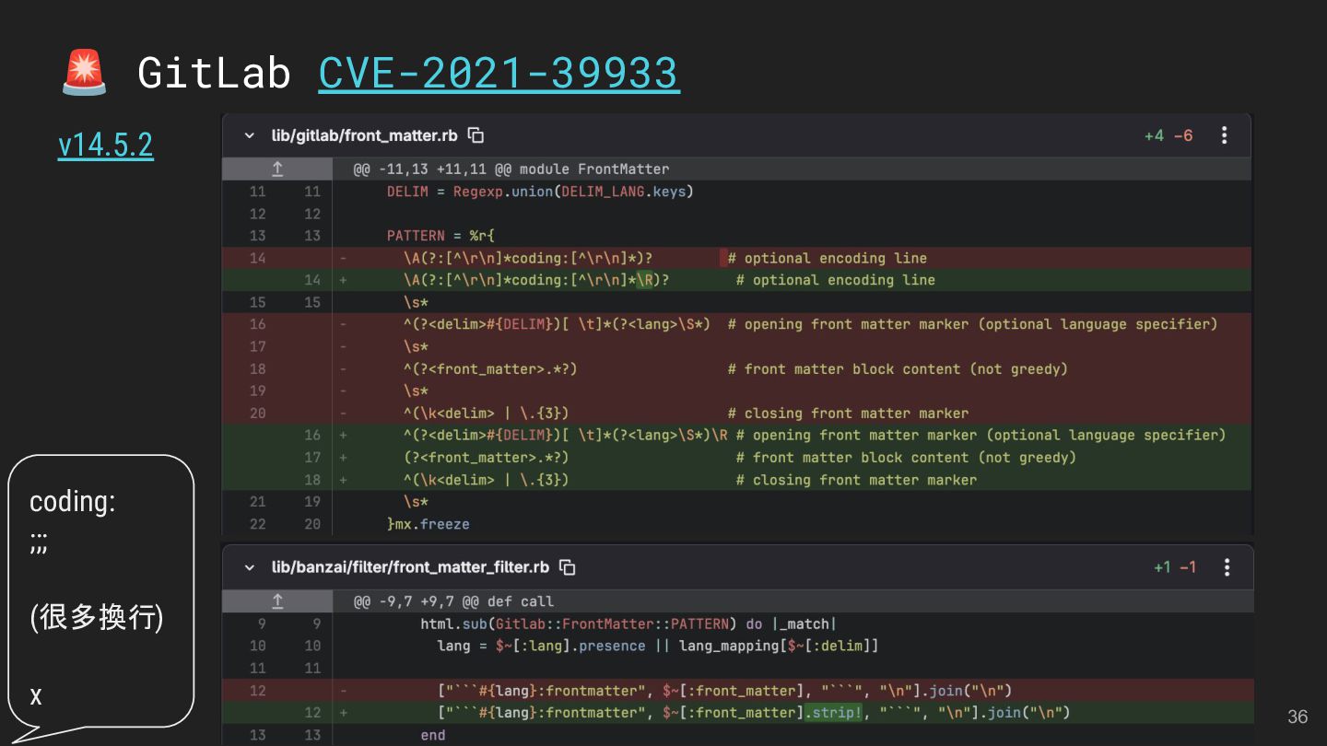The width and height of the screenshot is (1327, 746).
Task: Click the +1 −1 change count
Action: (1175, 567)
